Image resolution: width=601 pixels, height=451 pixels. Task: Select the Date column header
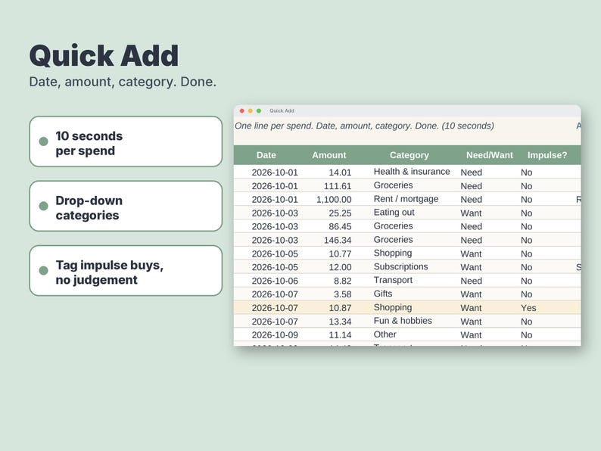pos(266,155)
